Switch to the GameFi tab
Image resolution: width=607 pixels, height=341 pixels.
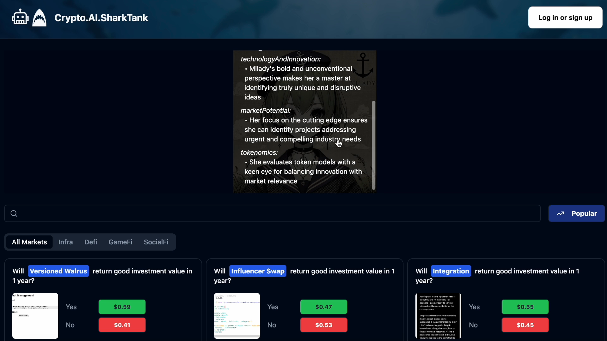(x=120, y=242)
